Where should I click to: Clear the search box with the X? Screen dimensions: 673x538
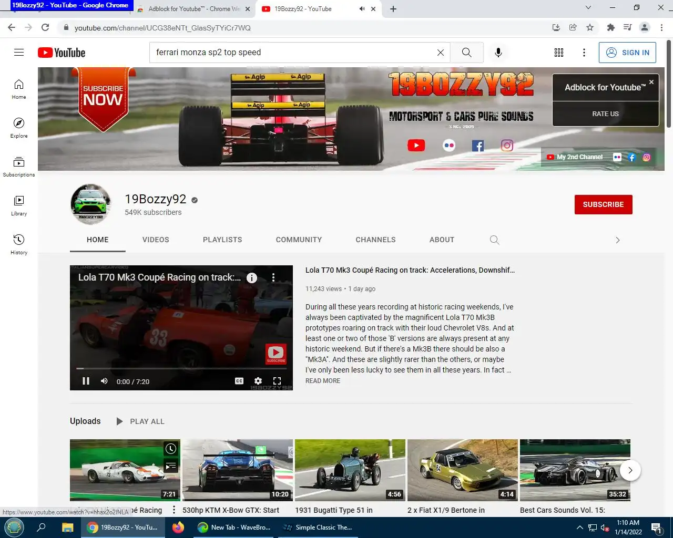pyautogui.click(x=441, y=53)
